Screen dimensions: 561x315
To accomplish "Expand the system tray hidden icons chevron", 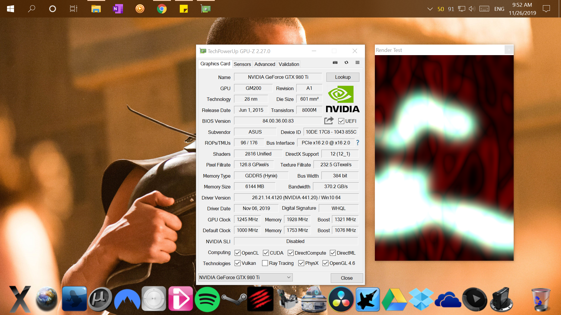I will click(x=430, y=9).
